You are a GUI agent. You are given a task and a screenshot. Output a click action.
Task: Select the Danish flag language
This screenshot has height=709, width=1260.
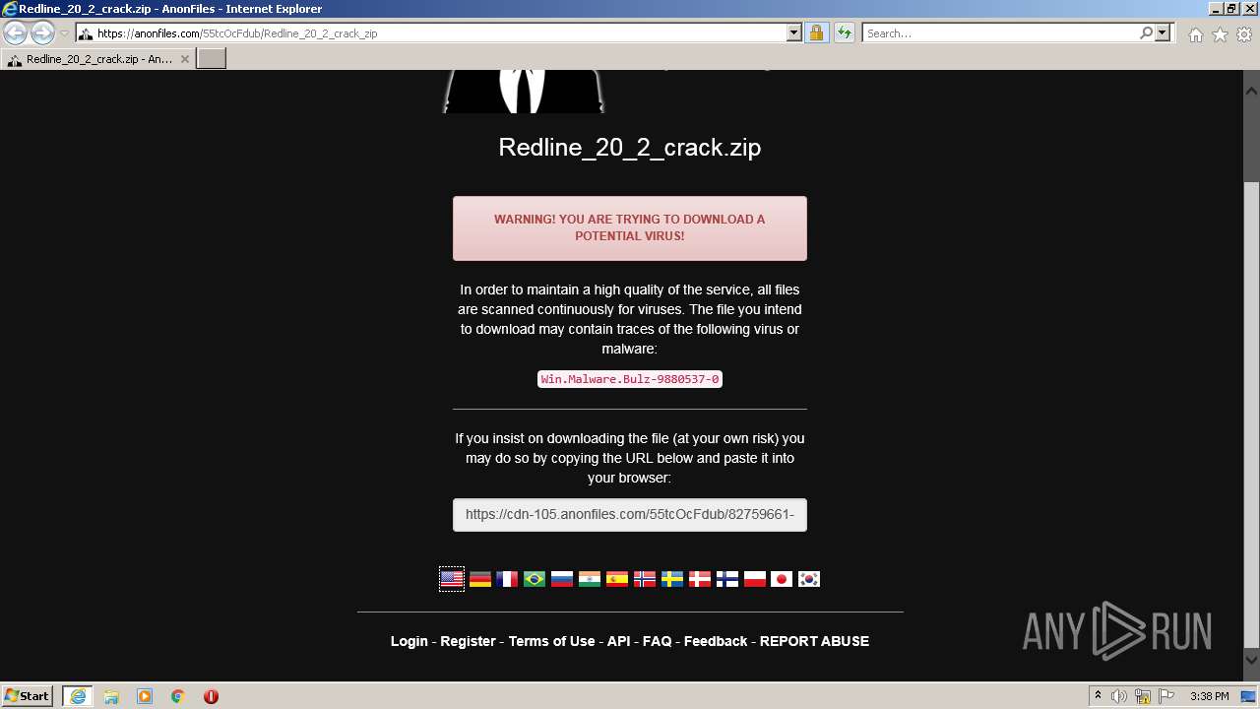point(700,579)
